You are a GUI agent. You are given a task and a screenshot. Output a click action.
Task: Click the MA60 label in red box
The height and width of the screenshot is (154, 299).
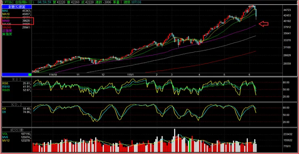6,21
